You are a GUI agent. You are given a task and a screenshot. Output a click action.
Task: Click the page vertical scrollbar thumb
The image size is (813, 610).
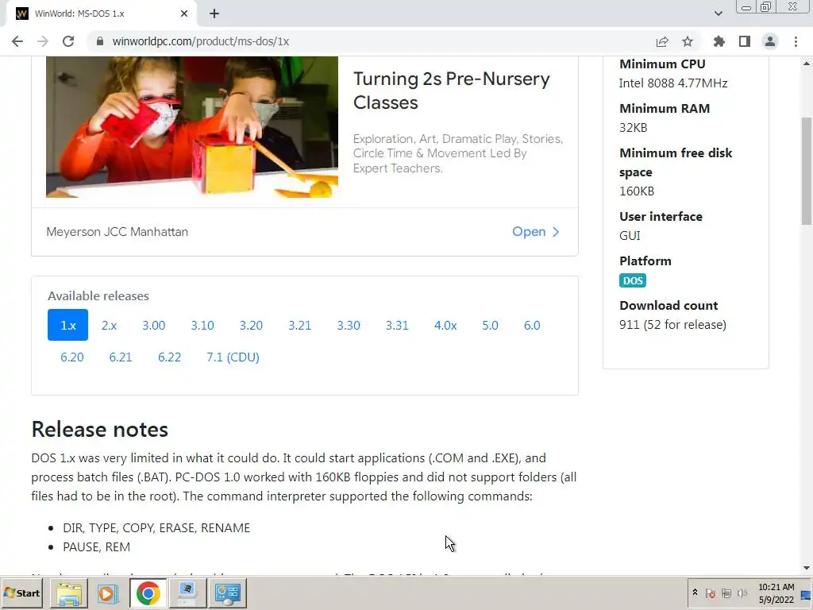point(807,172)
